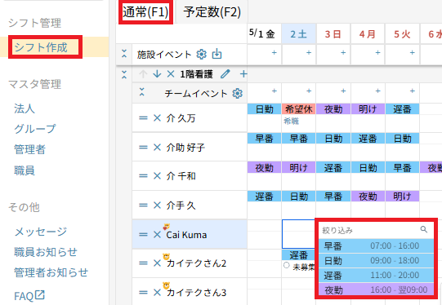This screenshot has width=442, height=305.
Task: Select 介 久万's 希望休 cell on 2土
Action: (299, 109)
